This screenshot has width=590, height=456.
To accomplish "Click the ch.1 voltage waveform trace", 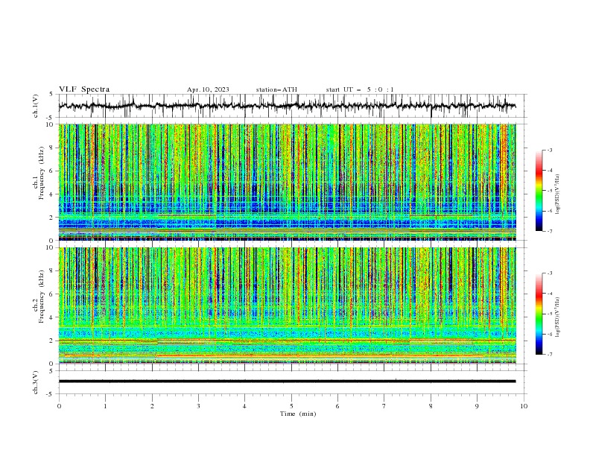I will [287, 106].
